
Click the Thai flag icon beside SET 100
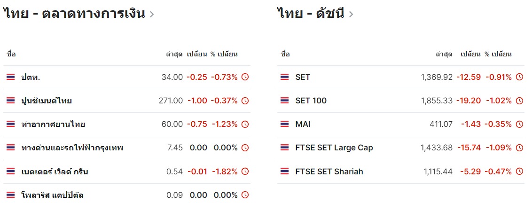click(x=285, y=101)
